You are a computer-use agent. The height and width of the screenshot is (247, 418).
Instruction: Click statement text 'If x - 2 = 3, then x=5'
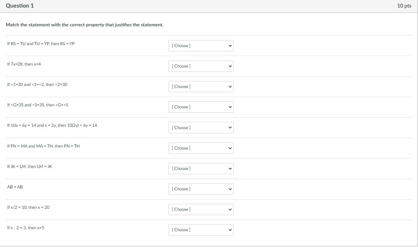click(x=26, y=228)
